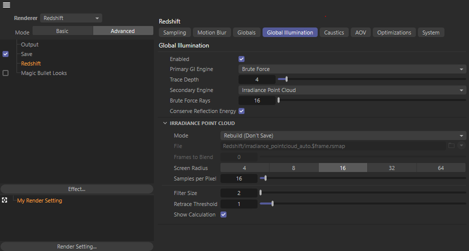
Task: Select Output in the settings tree
Action: (30, 44)
